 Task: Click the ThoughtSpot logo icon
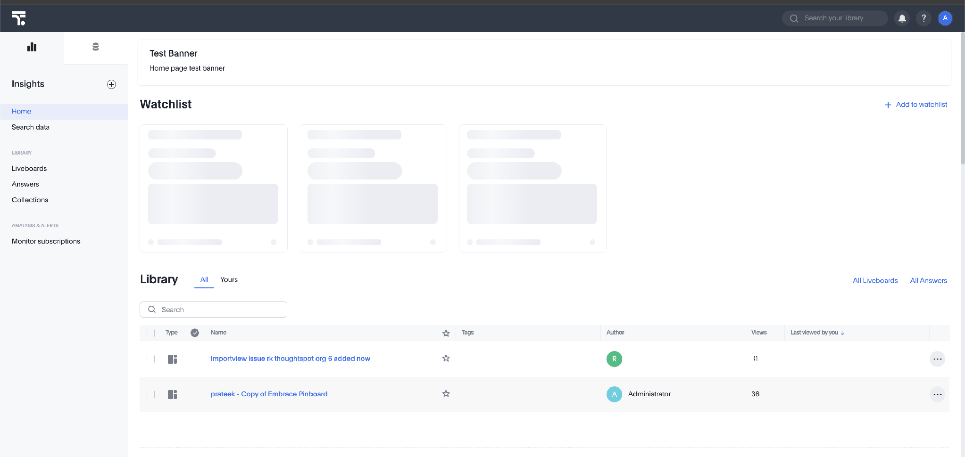[19, 18]
